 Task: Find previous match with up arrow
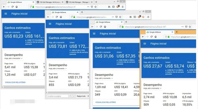[x=70, y=96]
